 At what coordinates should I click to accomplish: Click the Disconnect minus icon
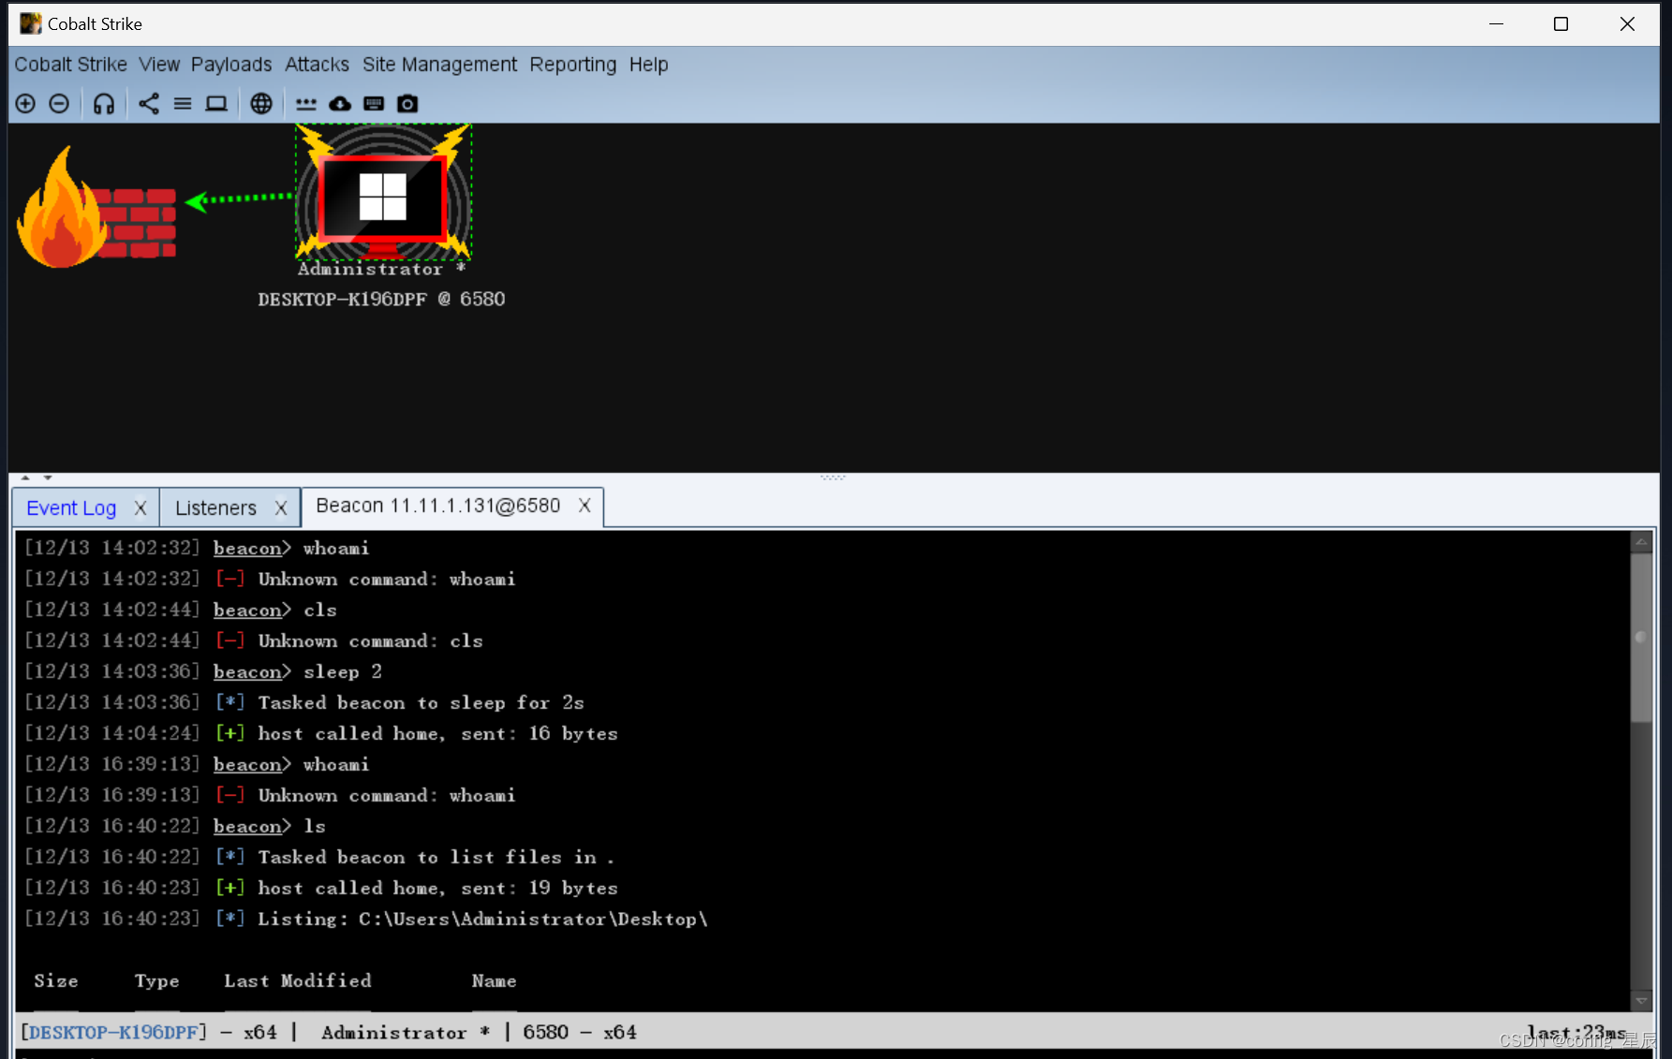(59, 104)
